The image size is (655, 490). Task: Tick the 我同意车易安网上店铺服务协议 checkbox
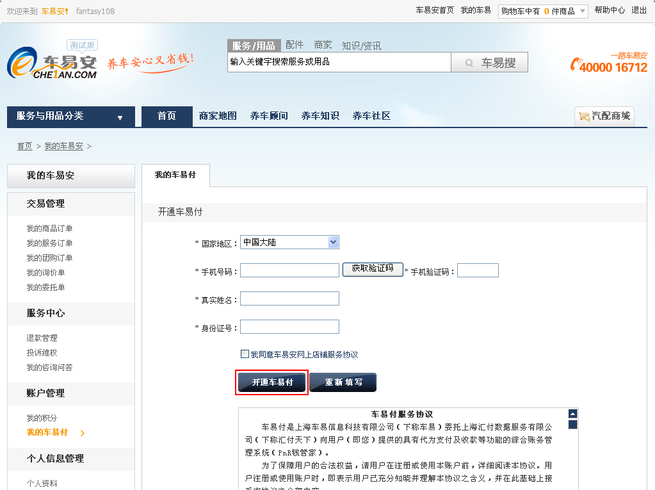[245, 354]
